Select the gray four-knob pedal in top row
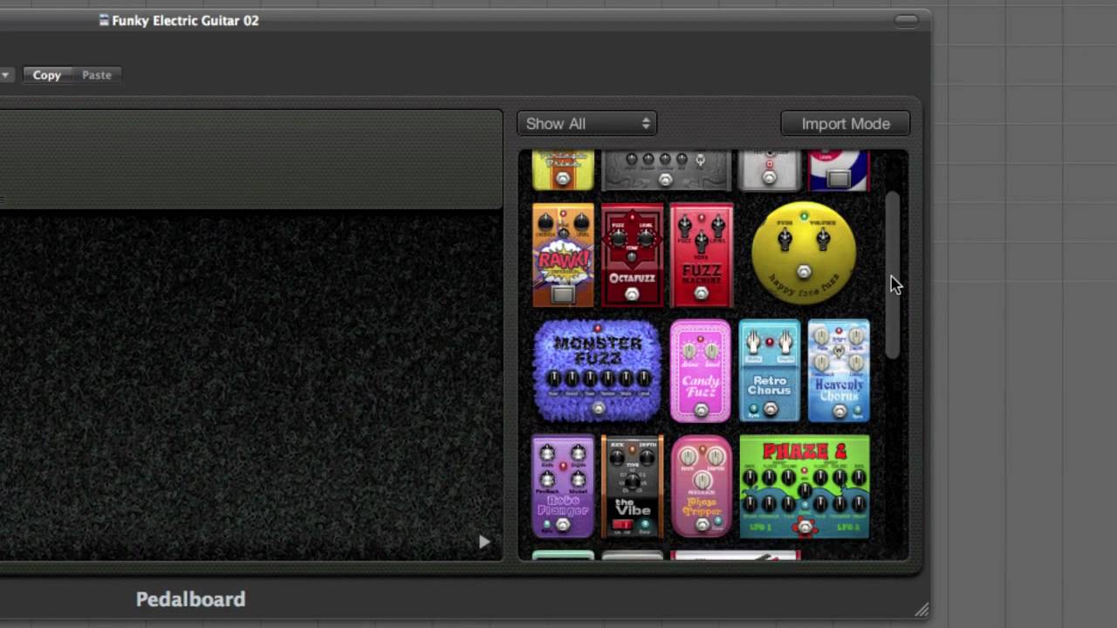 coord(666,170)
